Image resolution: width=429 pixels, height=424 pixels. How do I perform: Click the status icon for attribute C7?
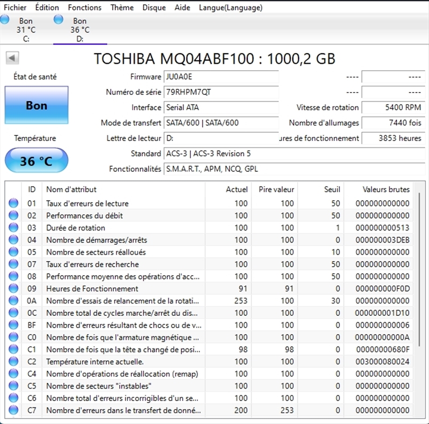point(13,410)
